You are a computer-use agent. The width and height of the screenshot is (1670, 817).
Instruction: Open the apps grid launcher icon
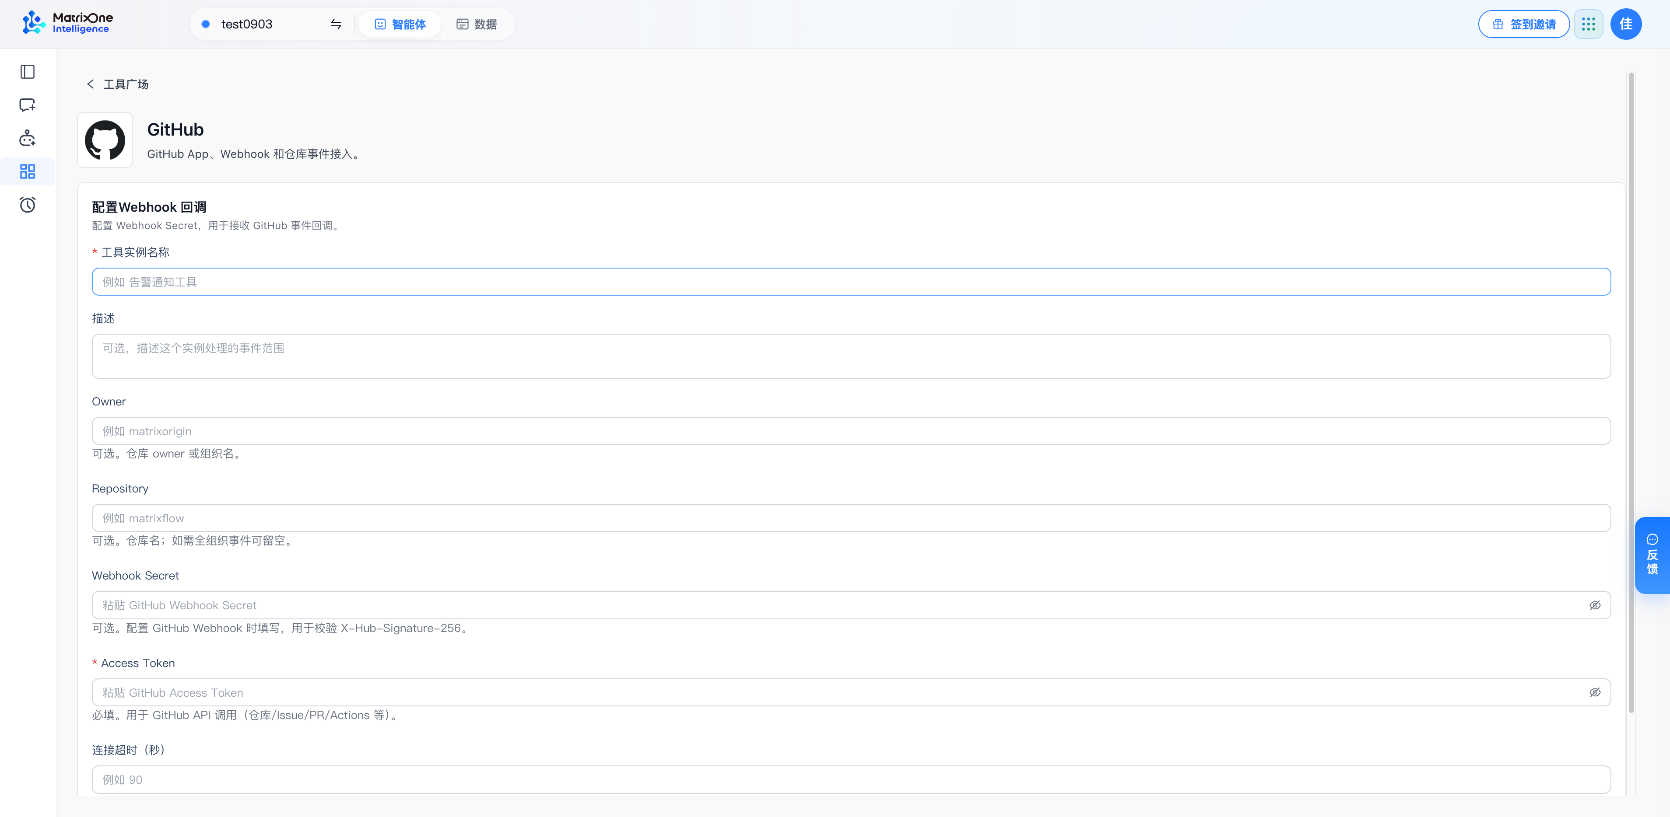click(1588, 24)
